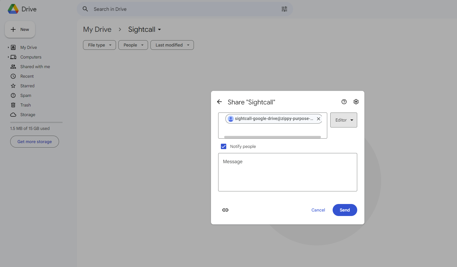Image resolution: width=457 pixels, height=267 pixels.
Task: Click the Send button
Action: [345, 210]
